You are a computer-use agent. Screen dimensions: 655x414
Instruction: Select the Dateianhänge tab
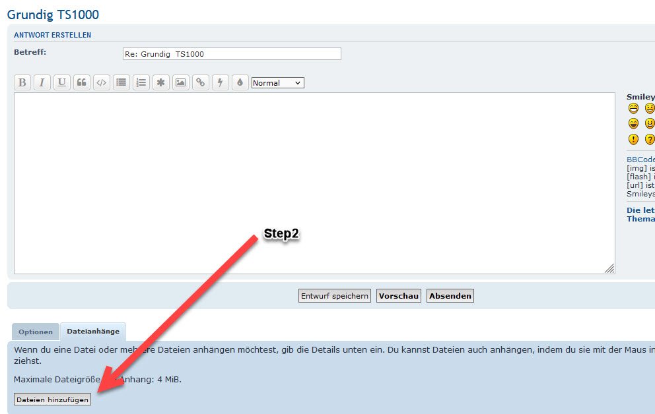[x=93, y=332]
